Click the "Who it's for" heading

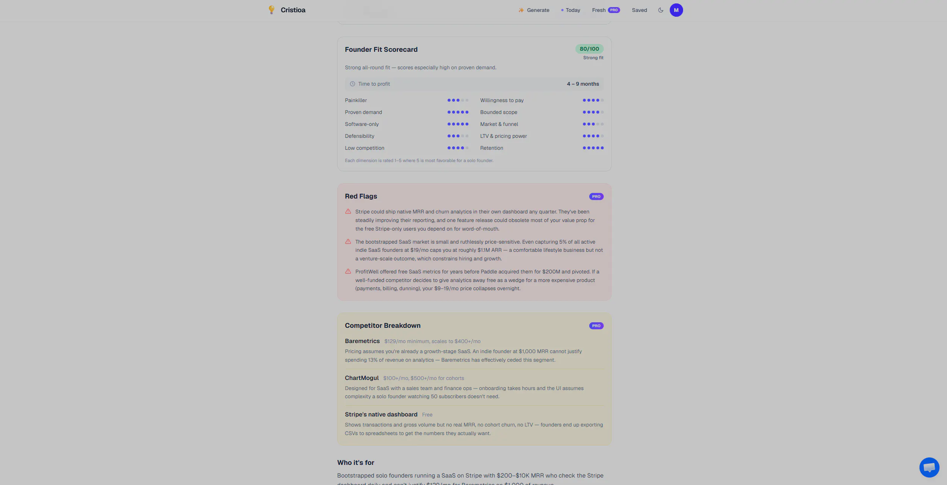[356, 463]
